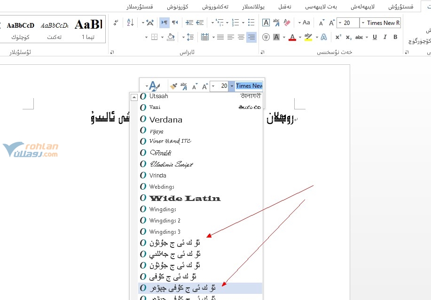The image size is (431, 300).
Task: Open bullets dropdown arrow
Action: click(243, 23)
